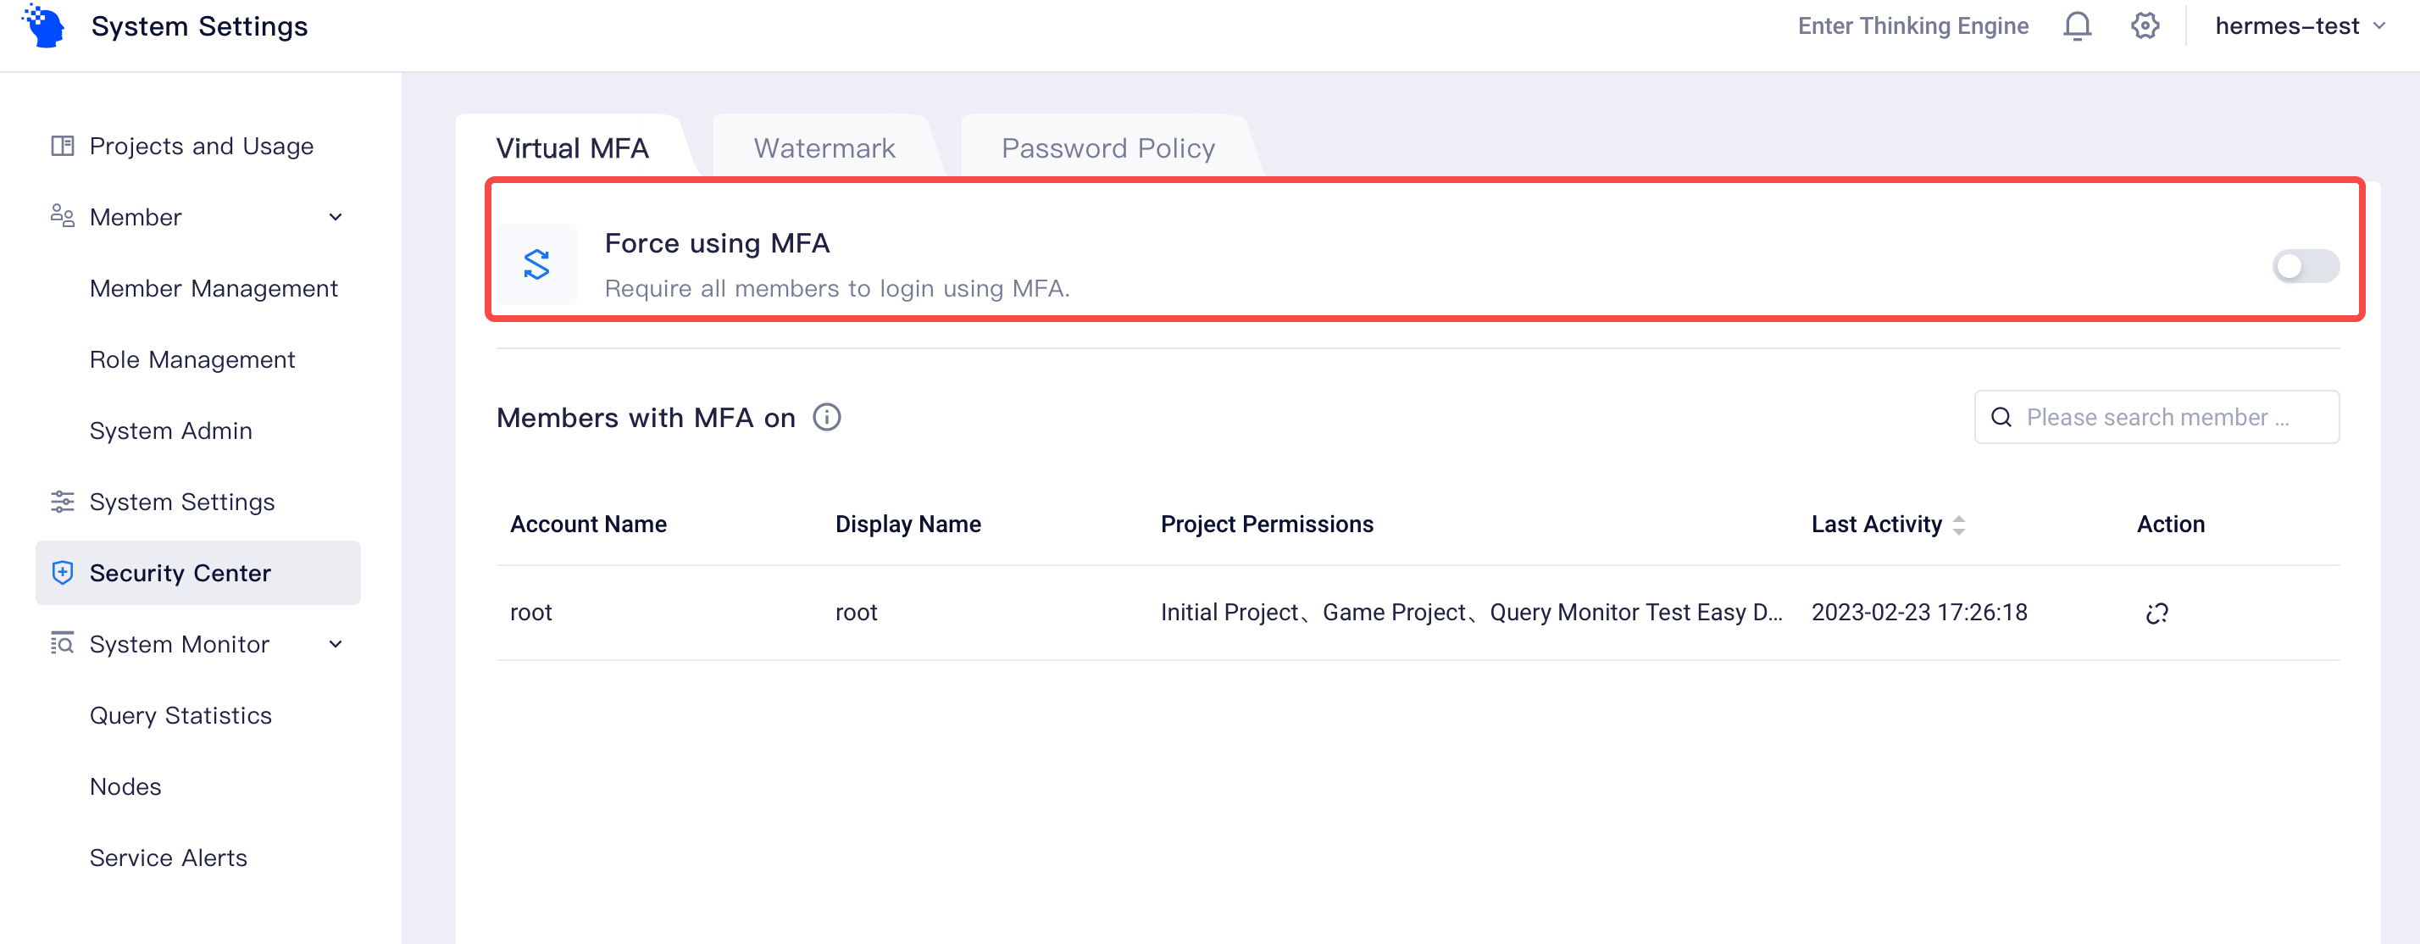Focus the search member input field

(2170, 417)
